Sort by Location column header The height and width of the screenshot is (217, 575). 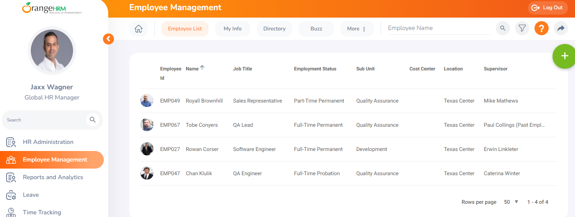(453, 69)
